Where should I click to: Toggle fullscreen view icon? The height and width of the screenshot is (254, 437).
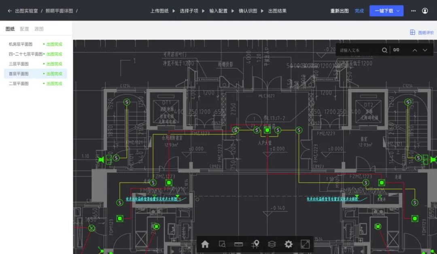305,244
